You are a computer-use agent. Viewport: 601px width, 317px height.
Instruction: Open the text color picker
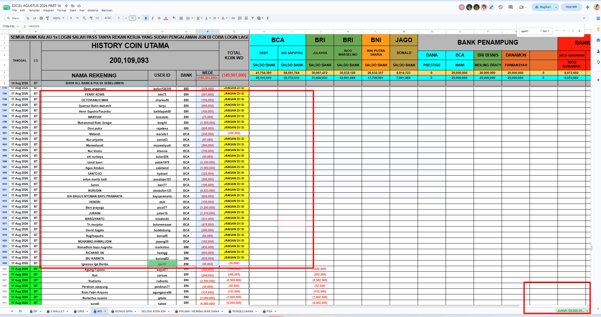coord(166,18)
